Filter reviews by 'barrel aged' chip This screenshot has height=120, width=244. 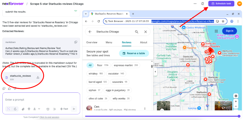(98, 82)
